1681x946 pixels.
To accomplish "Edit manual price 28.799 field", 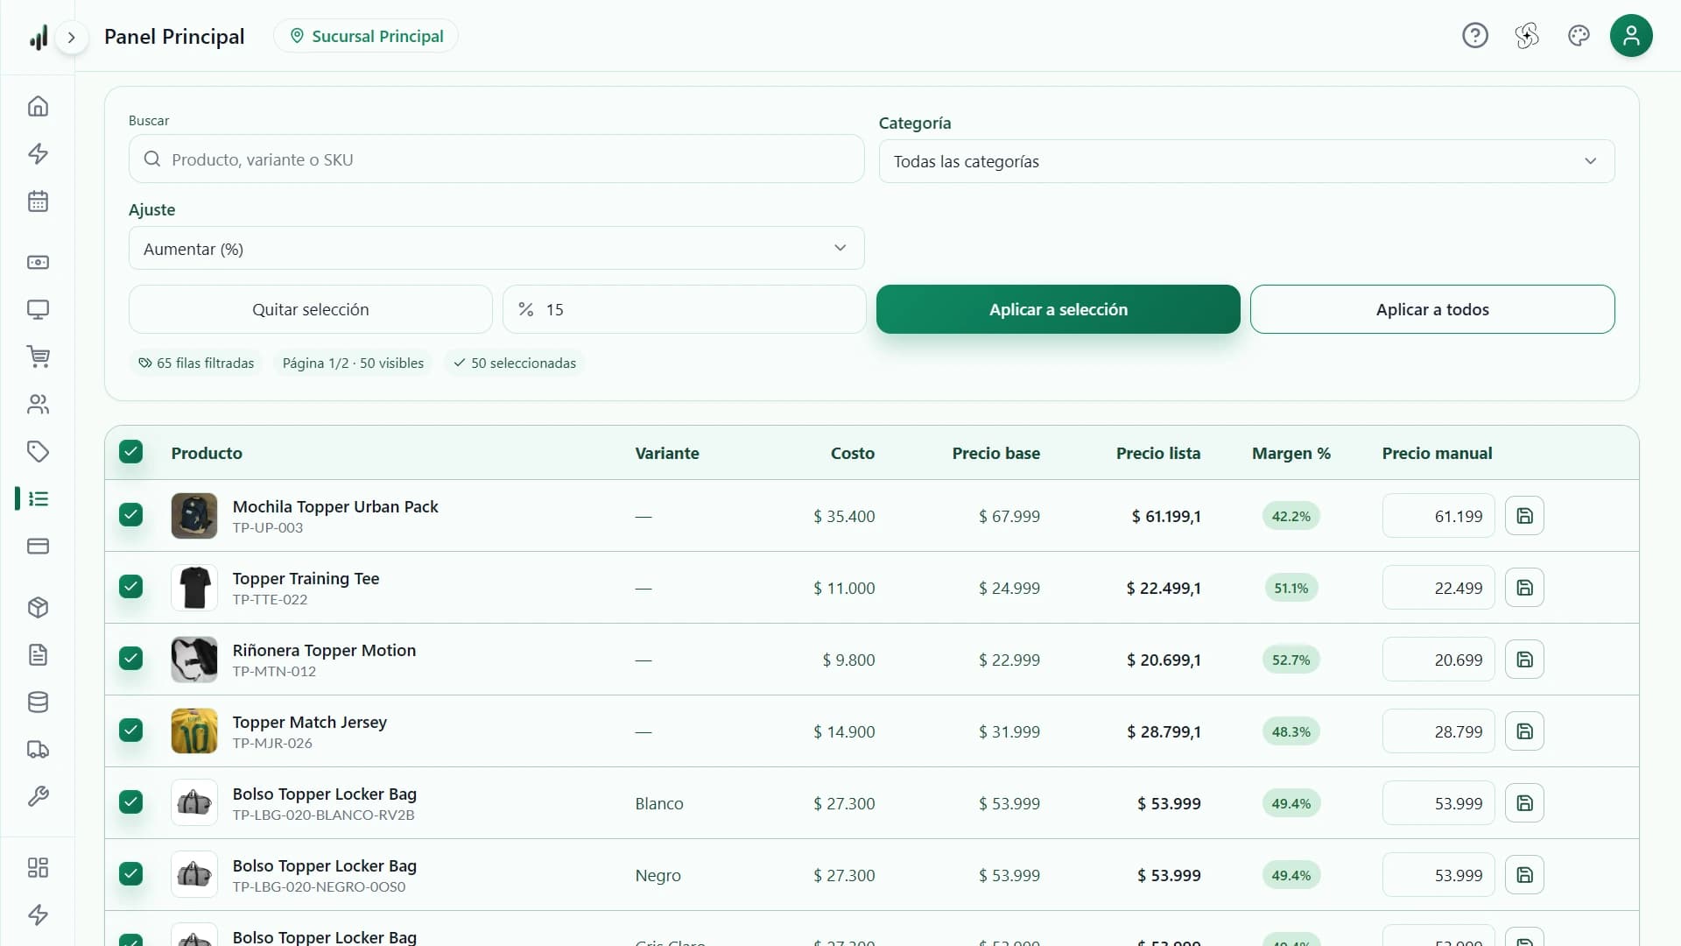I will pos(1438,731).
